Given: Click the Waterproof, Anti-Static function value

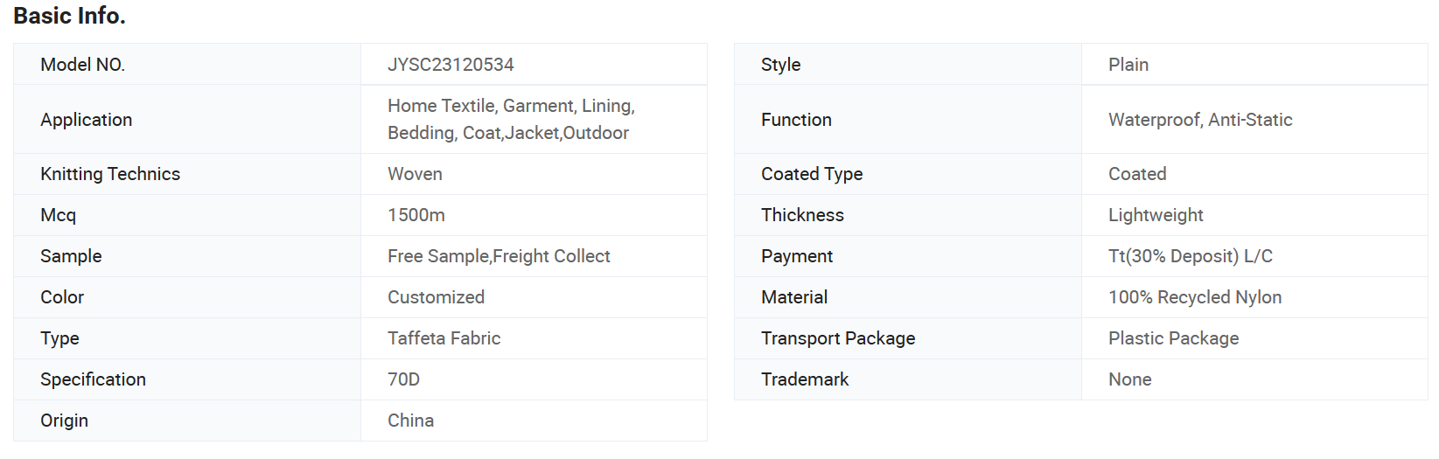Looking at the screenshot, I should tap(1200, 120).
